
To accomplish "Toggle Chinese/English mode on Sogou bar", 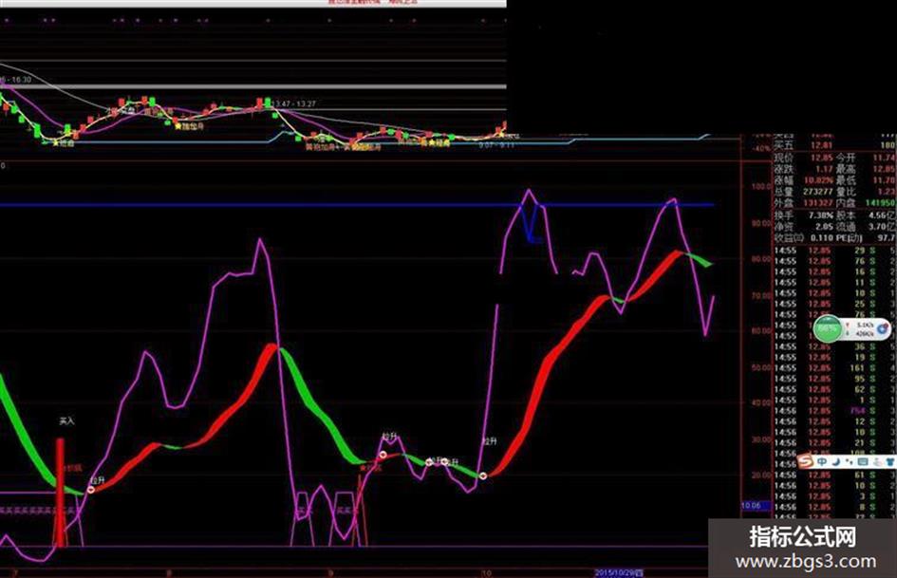I will coord(822,461).
